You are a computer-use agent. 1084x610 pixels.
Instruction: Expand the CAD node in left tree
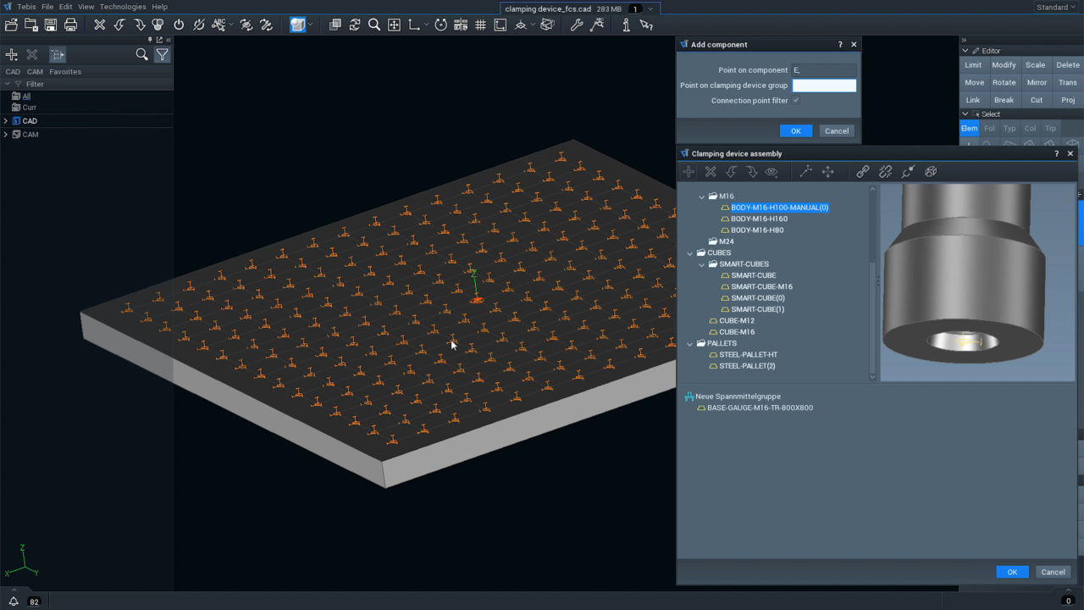6,121
